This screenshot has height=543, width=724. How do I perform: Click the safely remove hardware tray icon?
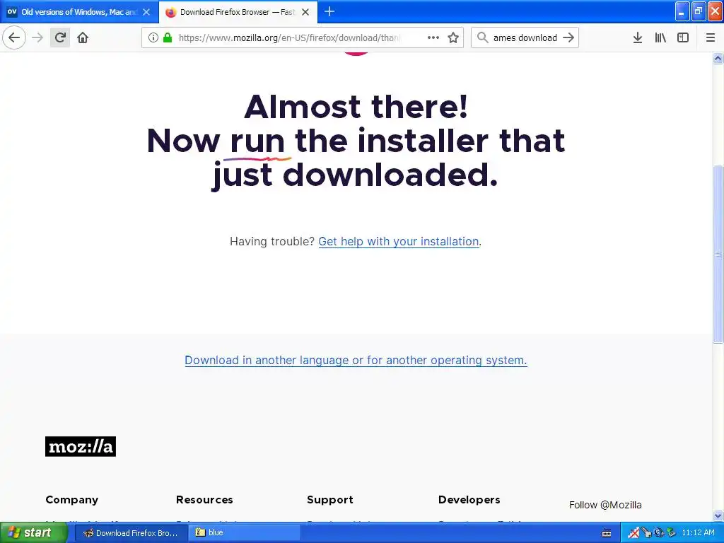(671, 533)
